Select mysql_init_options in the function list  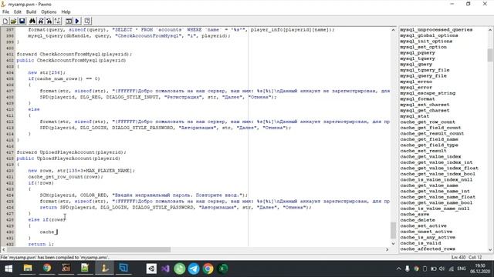click(426, 41)
